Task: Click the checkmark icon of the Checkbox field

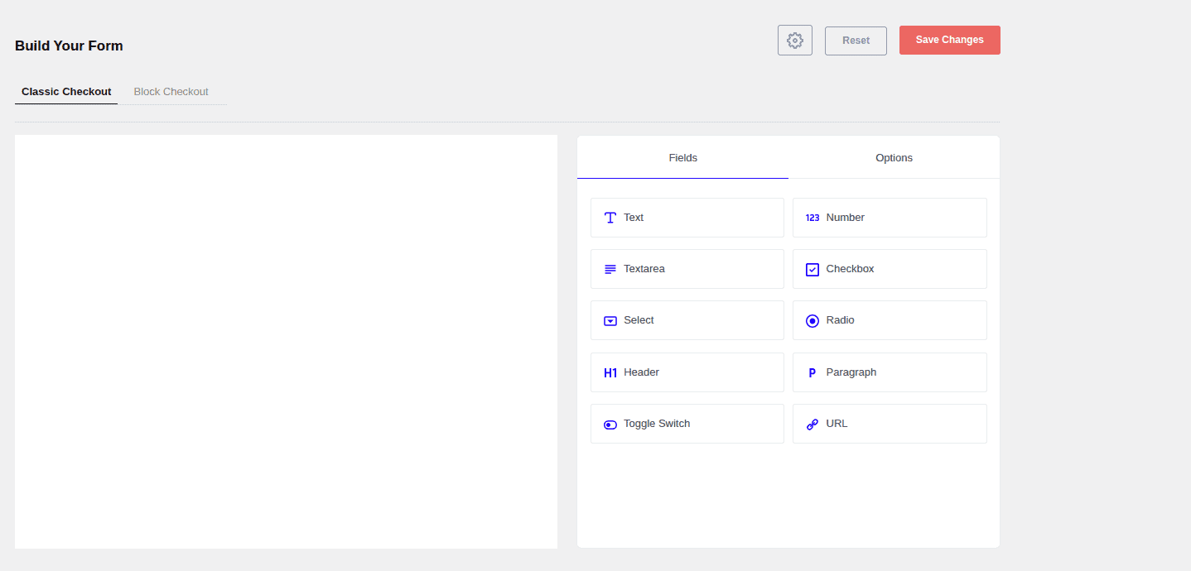Action: point(812,269)
